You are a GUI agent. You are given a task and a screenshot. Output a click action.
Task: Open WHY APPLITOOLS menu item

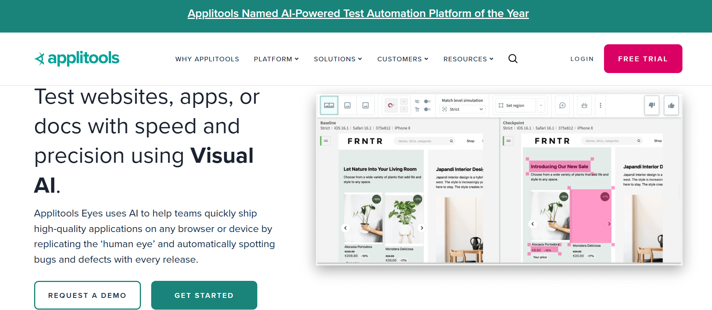207,59
